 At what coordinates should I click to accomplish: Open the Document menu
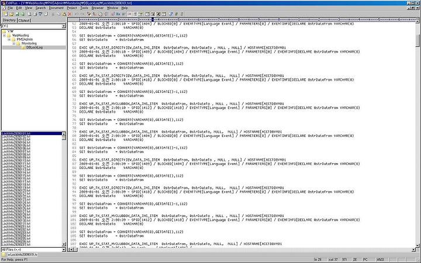tap(56, 8)
